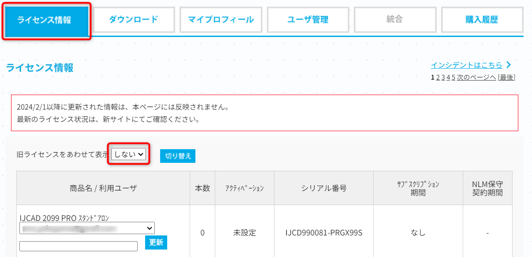Screen dimensions: 532x257
Task: Expand the 旧ライセンスをあわせて表示 dropdown
Action: coord(128,154)
